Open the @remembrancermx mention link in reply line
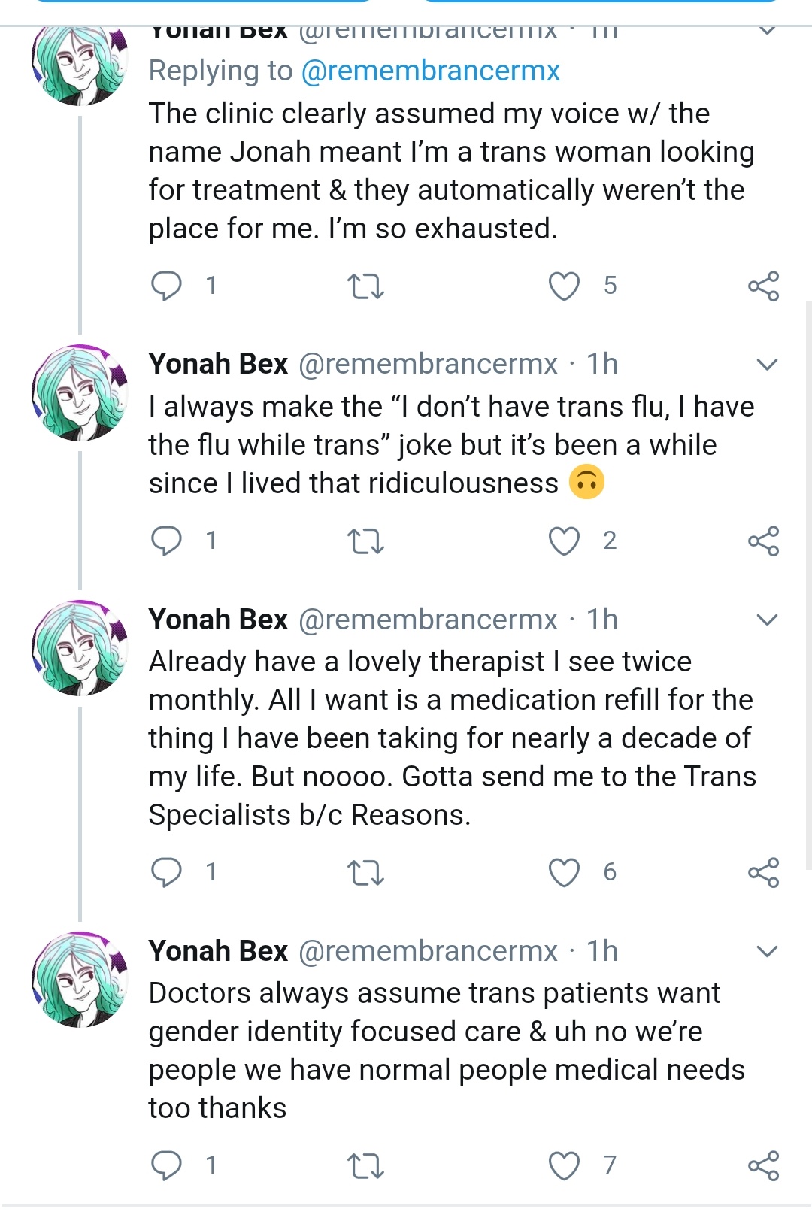 tap(431, 71)
